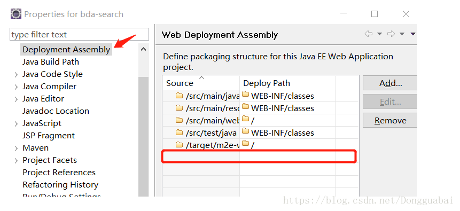Open the view menu triangle icon

click(413, 34)
